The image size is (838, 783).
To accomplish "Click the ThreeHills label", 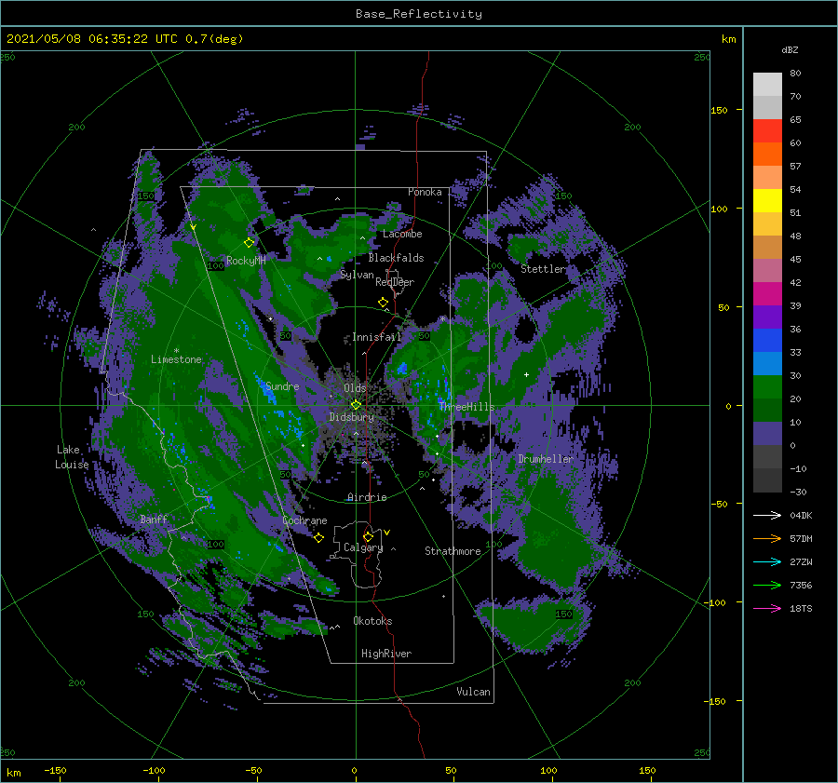I will pyautogui.click(x=467, y=407).
